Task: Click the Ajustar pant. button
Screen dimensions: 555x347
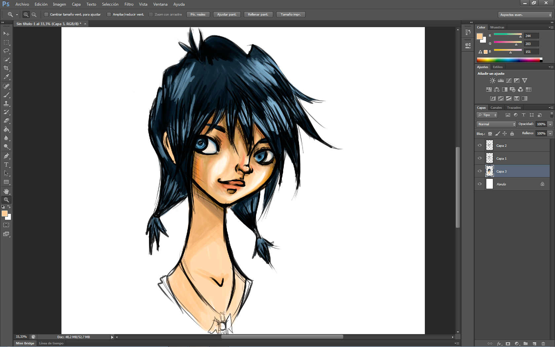Action: point(227,15)
